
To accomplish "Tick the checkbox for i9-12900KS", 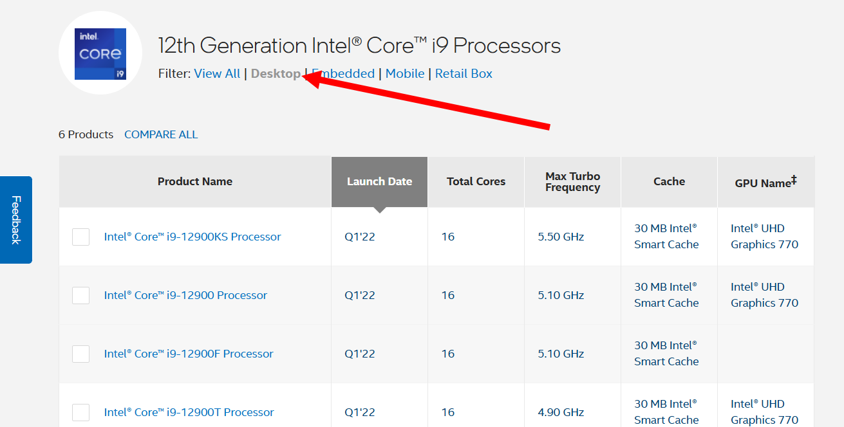I will tap(80, 237).
